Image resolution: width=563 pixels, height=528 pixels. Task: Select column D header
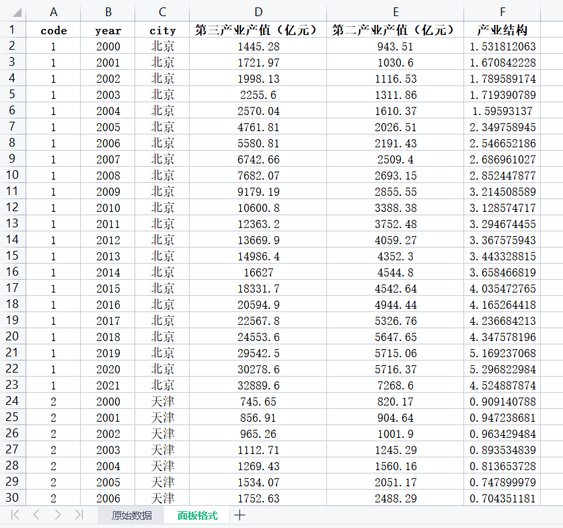point(258,12)
